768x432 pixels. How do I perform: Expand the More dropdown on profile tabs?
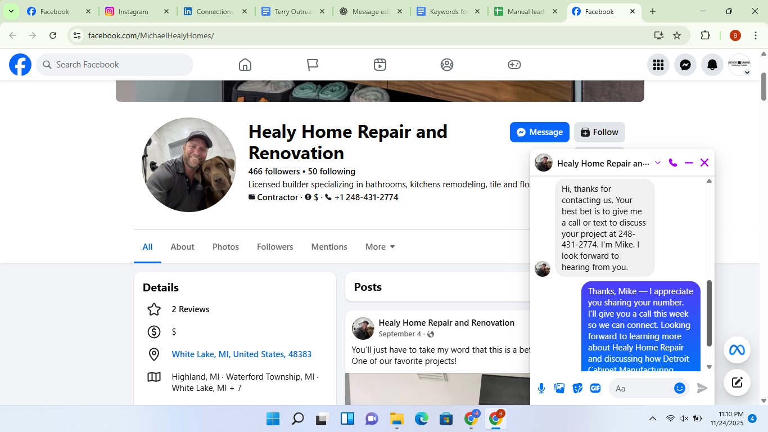380,247
